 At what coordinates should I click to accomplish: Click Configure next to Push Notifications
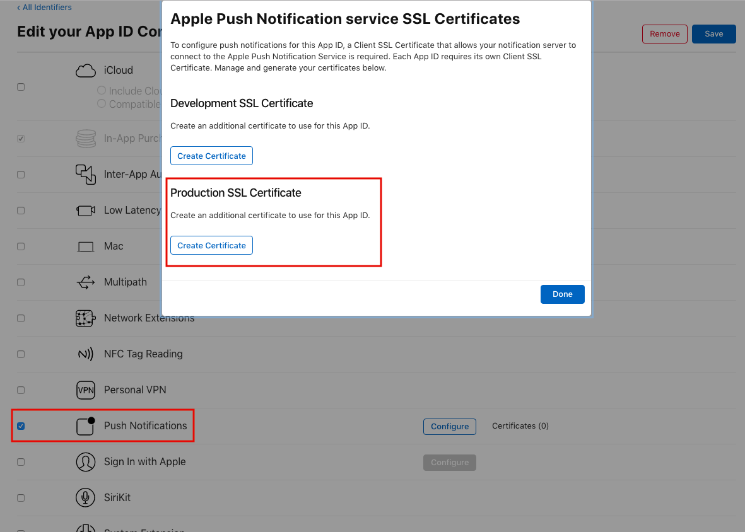[449, 427]
